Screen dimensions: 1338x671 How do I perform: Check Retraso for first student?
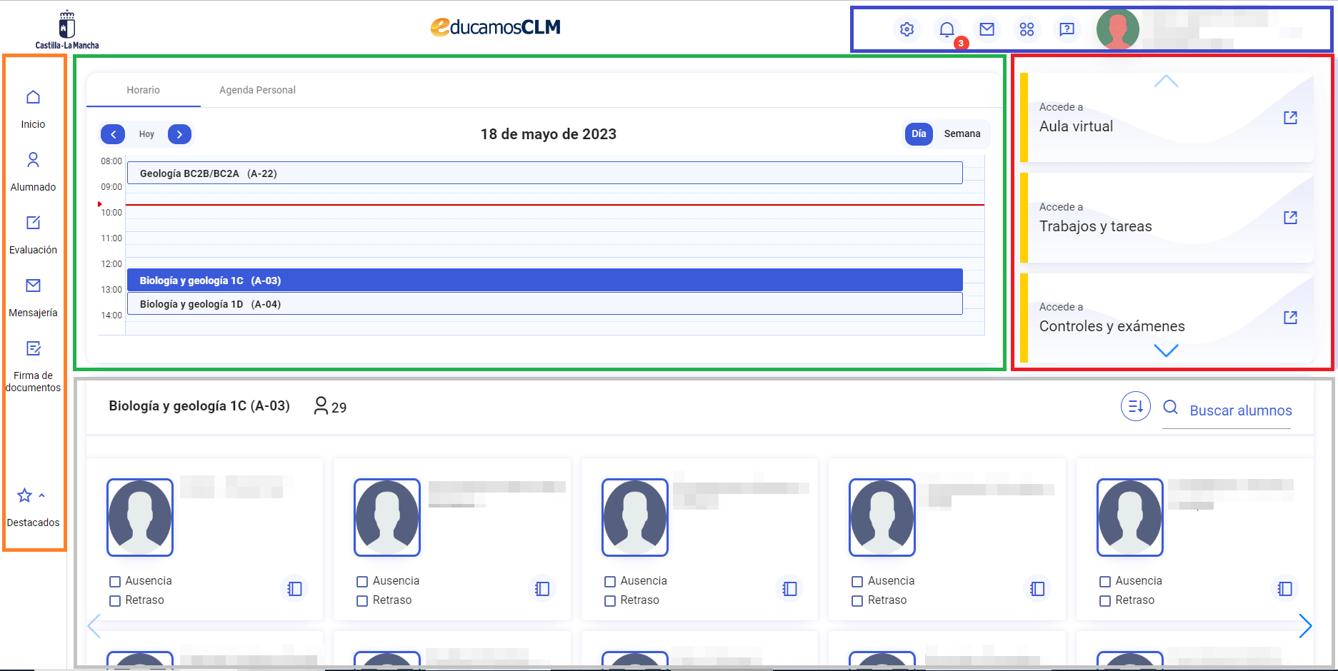pyautogui.click(x=115, y=601)
